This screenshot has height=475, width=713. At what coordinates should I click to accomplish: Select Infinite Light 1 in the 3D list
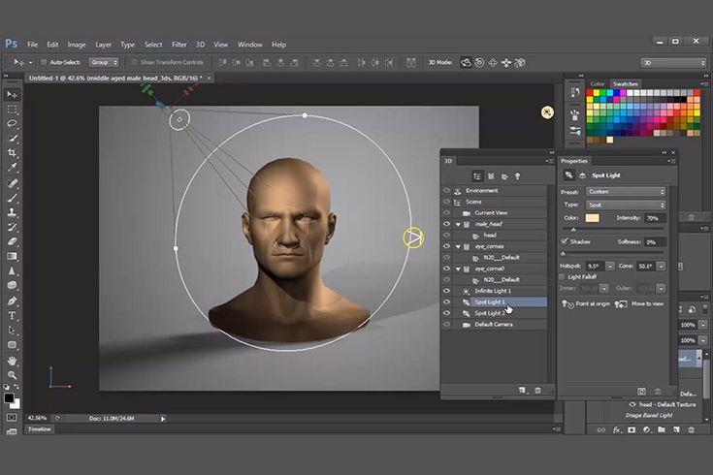pos(493,291)
